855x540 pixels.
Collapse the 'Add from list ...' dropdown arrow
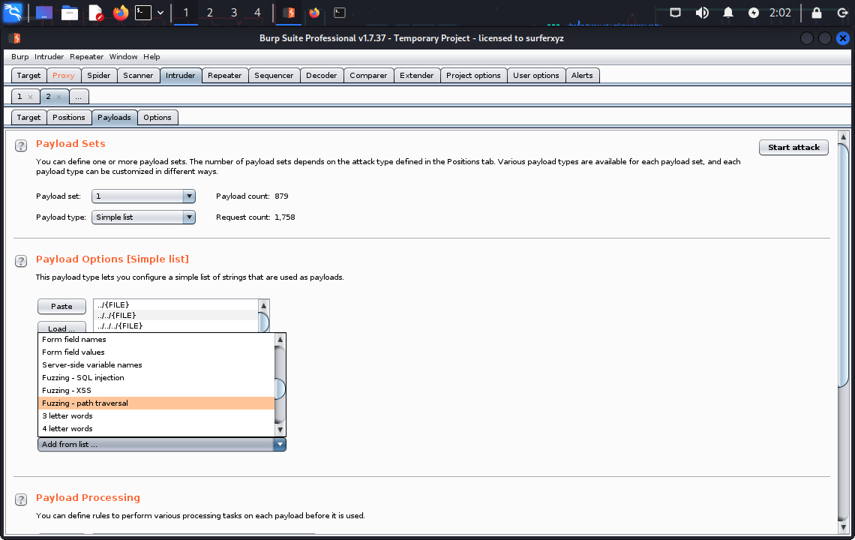[x=280, y=445]
